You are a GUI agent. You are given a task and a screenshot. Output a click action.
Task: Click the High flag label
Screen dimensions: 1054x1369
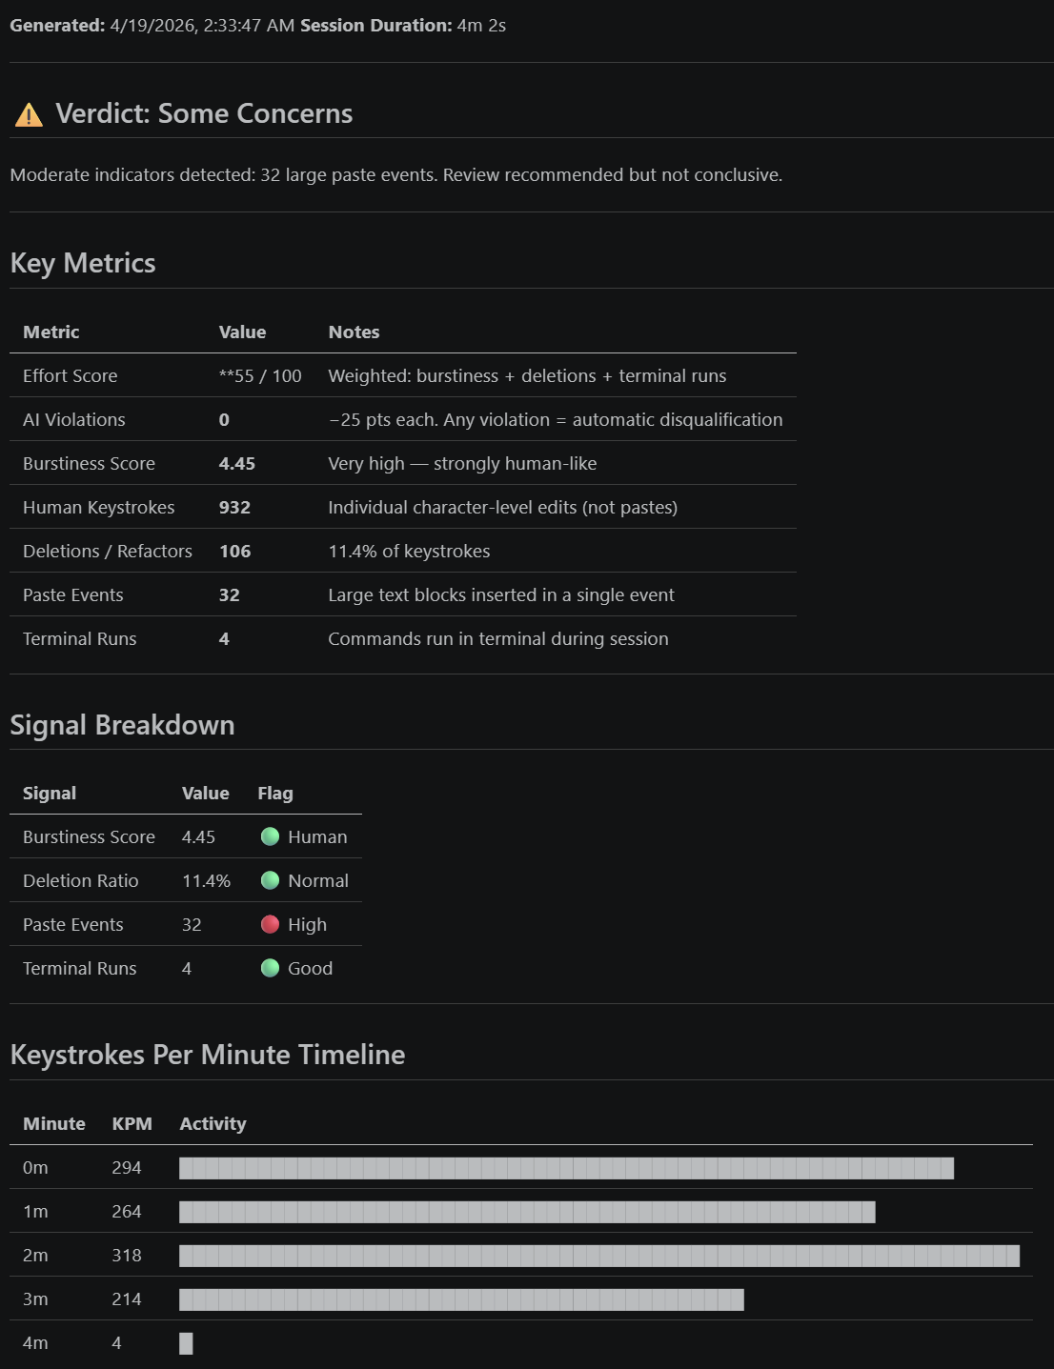pyautogui.click(x=307, y=924)
